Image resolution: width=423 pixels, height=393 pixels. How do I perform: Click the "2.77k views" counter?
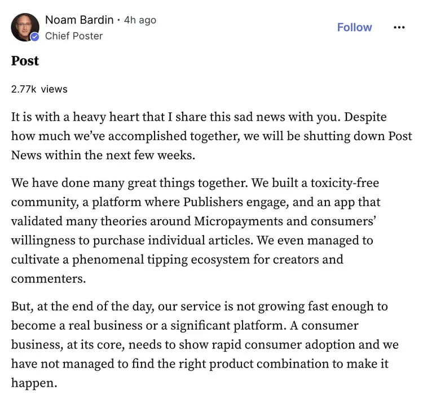tap(39, 89)
